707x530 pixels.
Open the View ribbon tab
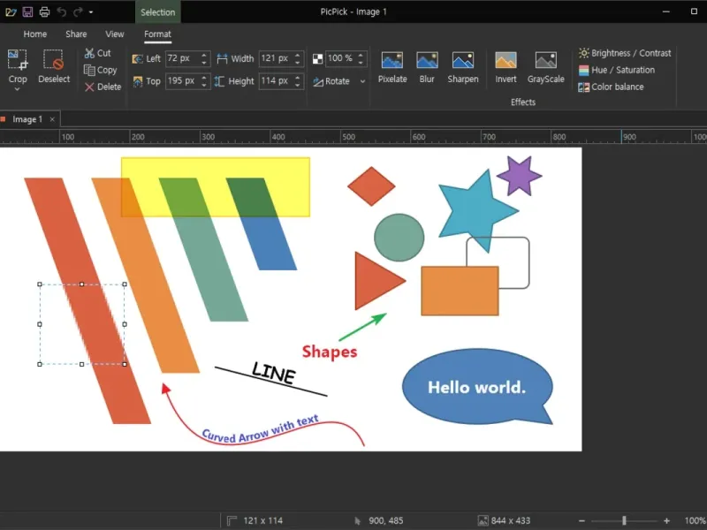[x=115, y=34]
